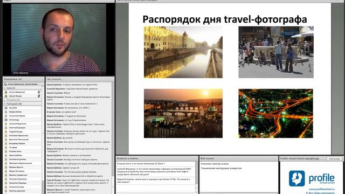
Task: Collapse the Hosts (2) group
Action: click(4, 88)
